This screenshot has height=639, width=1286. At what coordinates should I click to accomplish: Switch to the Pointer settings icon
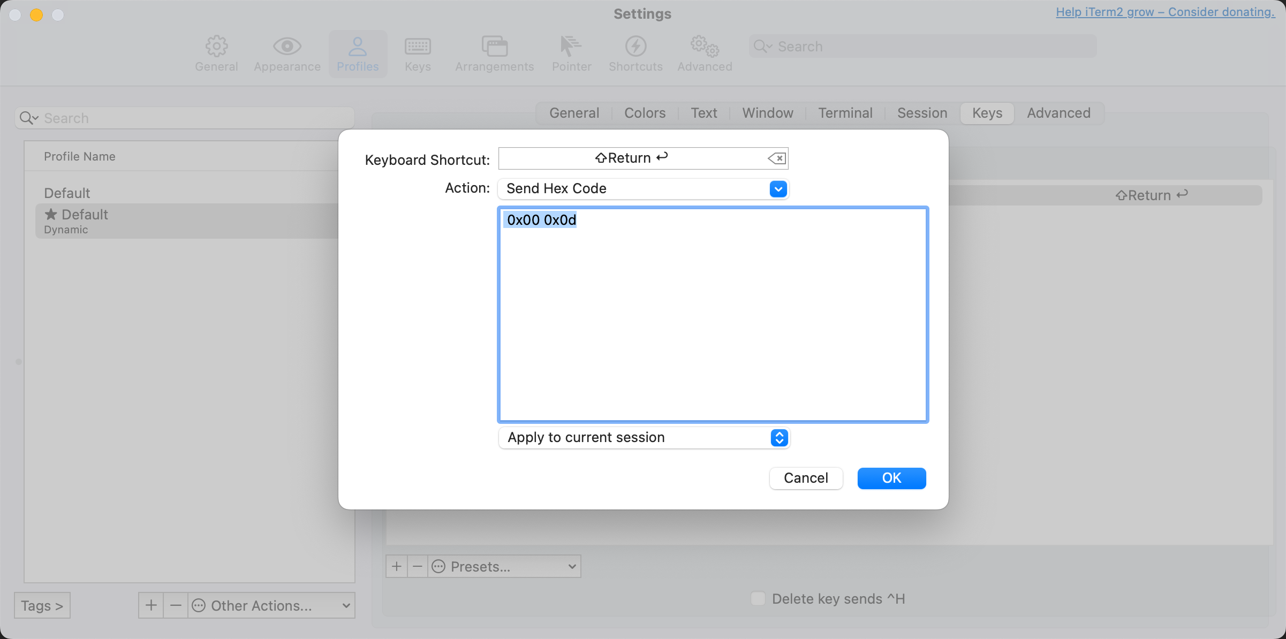pyautogui.click(x=571, y=53)
